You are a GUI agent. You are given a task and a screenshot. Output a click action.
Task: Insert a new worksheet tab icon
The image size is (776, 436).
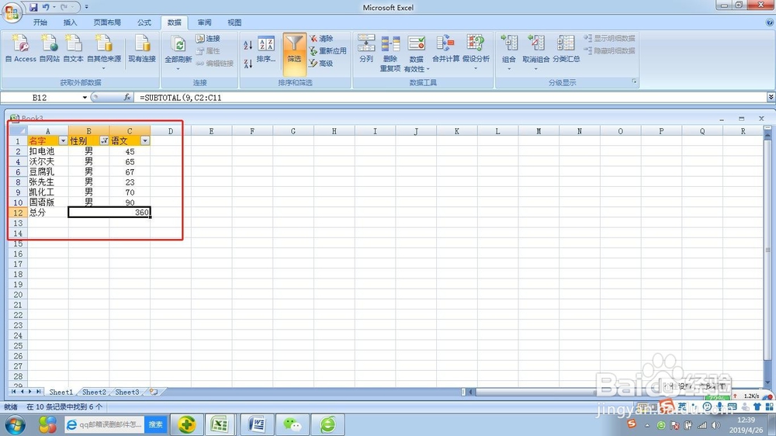(154, 392)
